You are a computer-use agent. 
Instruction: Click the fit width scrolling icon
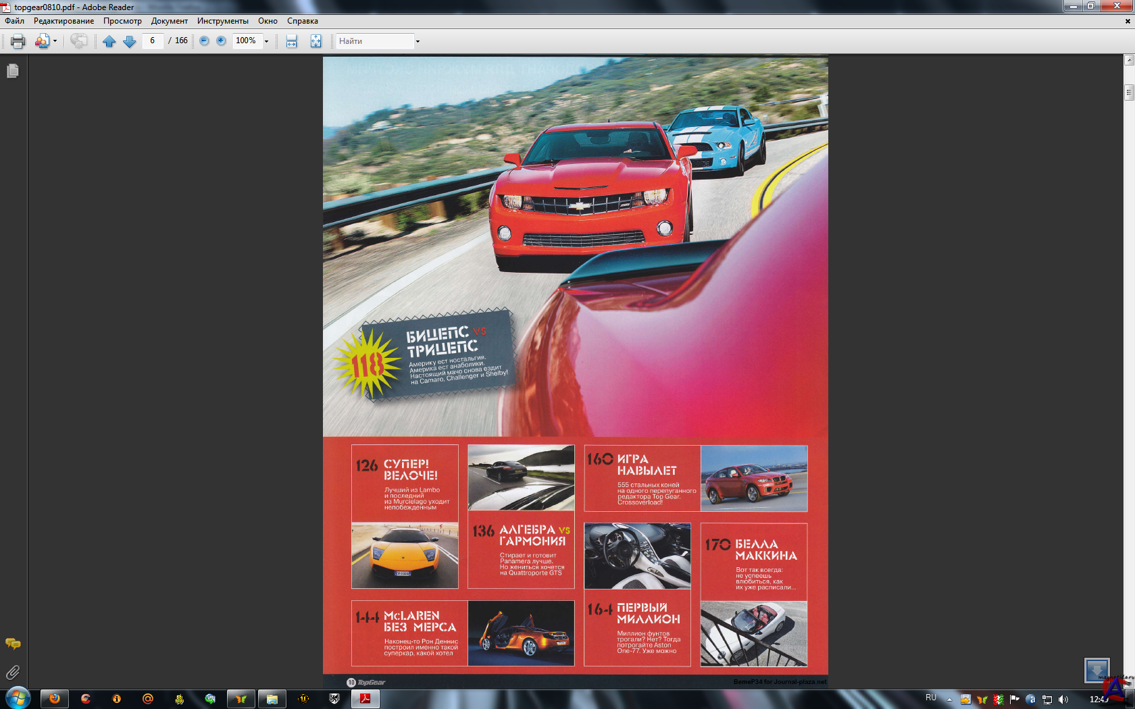(x=292, y=41)
